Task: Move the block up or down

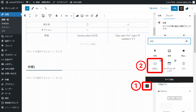Action: pyautogui.click(x=30, y=16)
